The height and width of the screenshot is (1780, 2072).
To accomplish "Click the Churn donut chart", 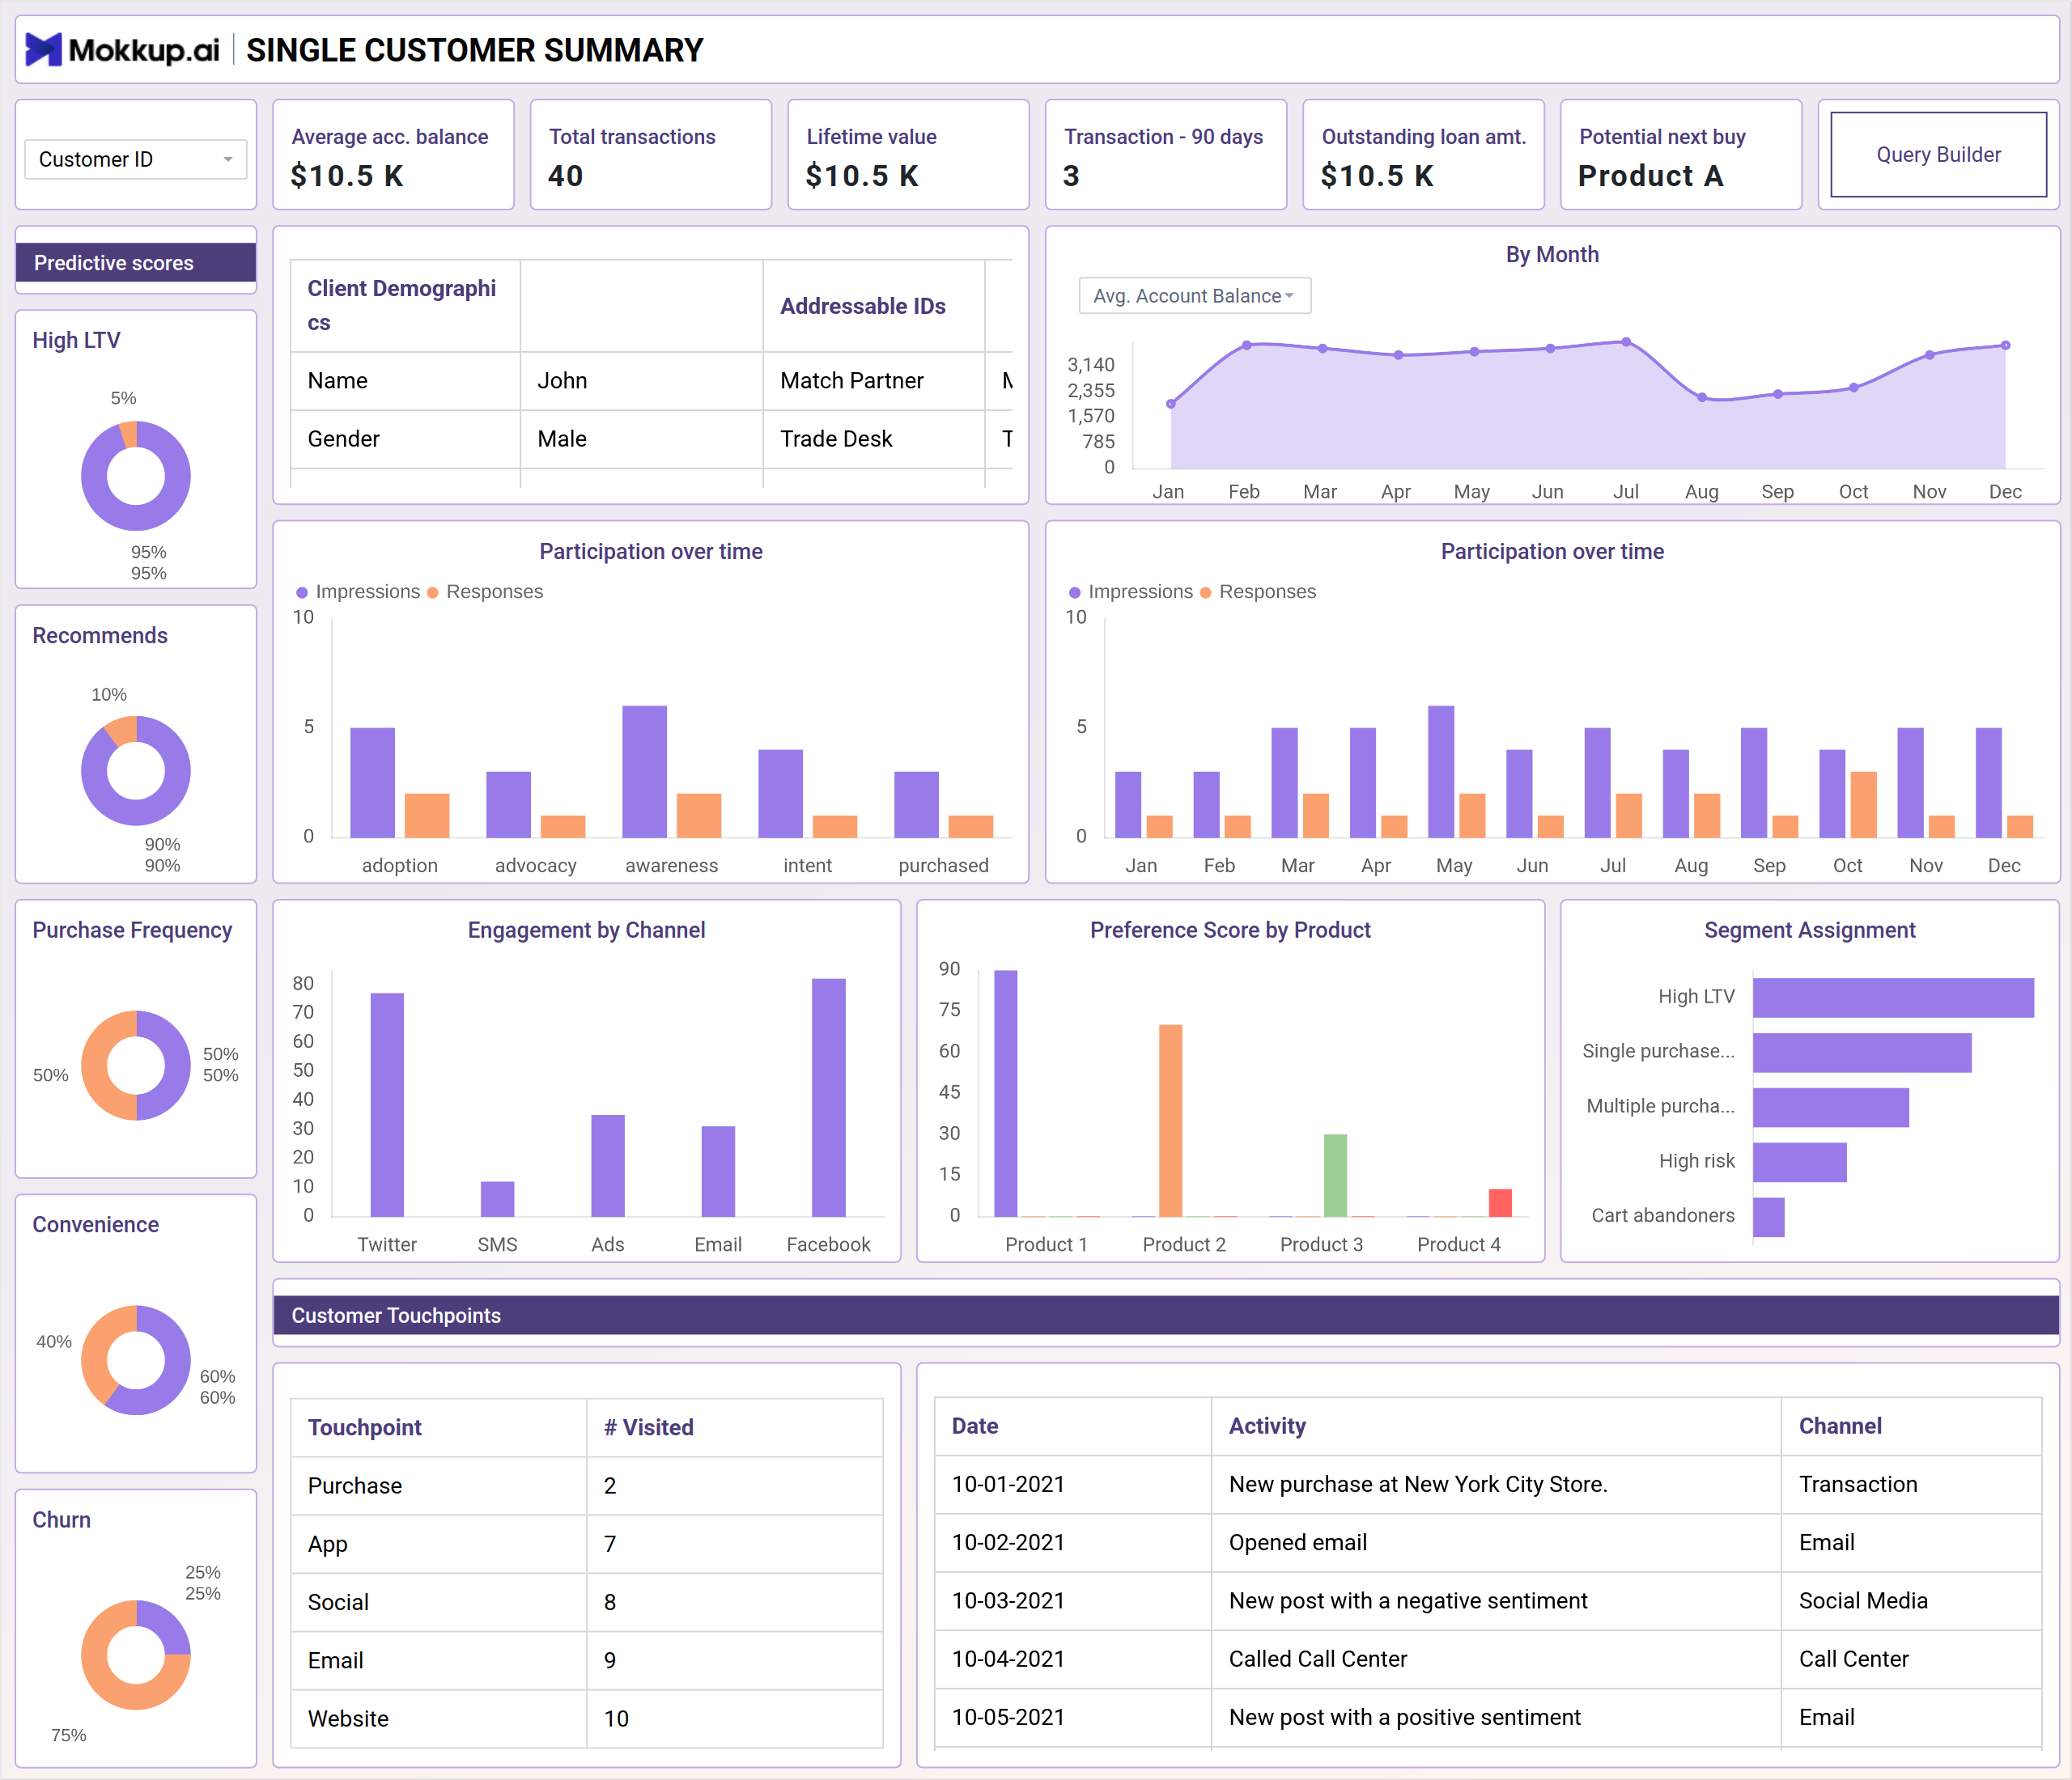I will click(x=136, y=1655).
